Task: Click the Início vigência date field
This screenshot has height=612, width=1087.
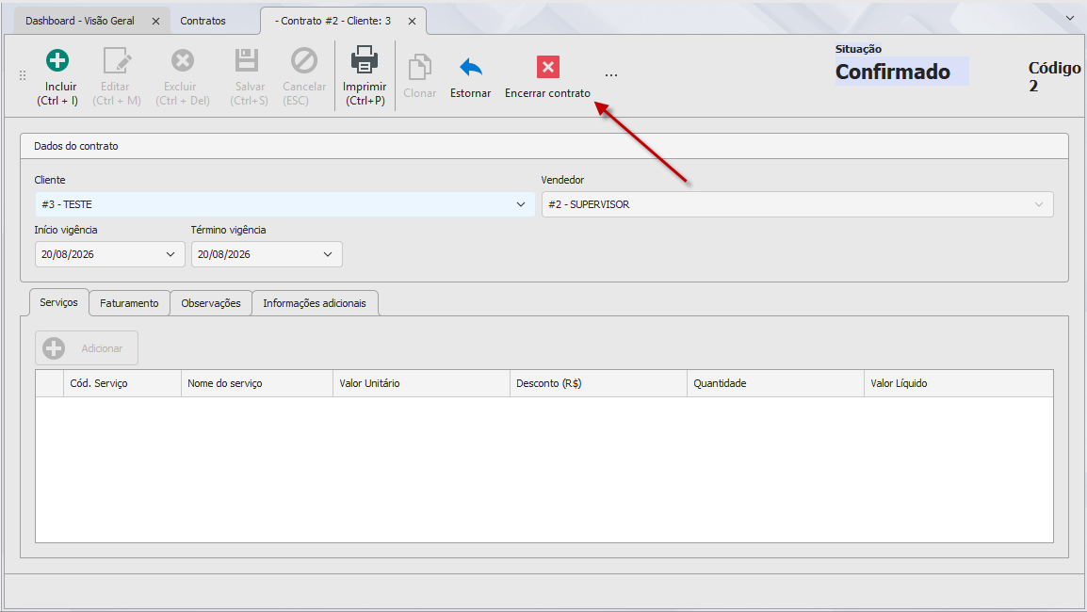Action: (x=109, y=254)
